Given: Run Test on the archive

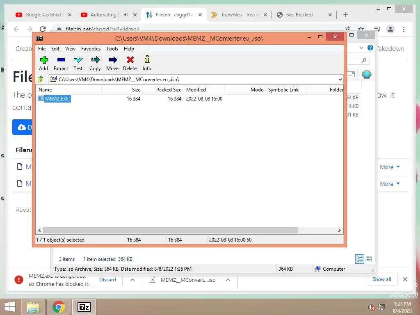Looking at the screenshot, I should point(78,63).
